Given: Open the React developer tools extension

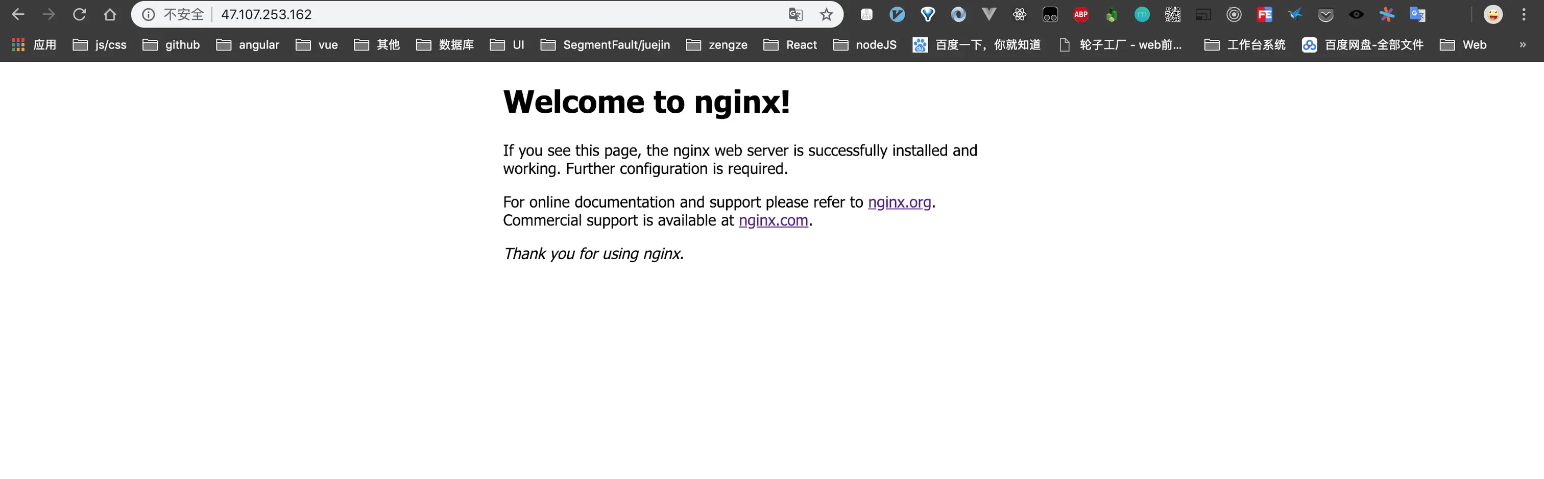Looking at the screenshot, I should pyautogui.click(x=1020, y=14).
